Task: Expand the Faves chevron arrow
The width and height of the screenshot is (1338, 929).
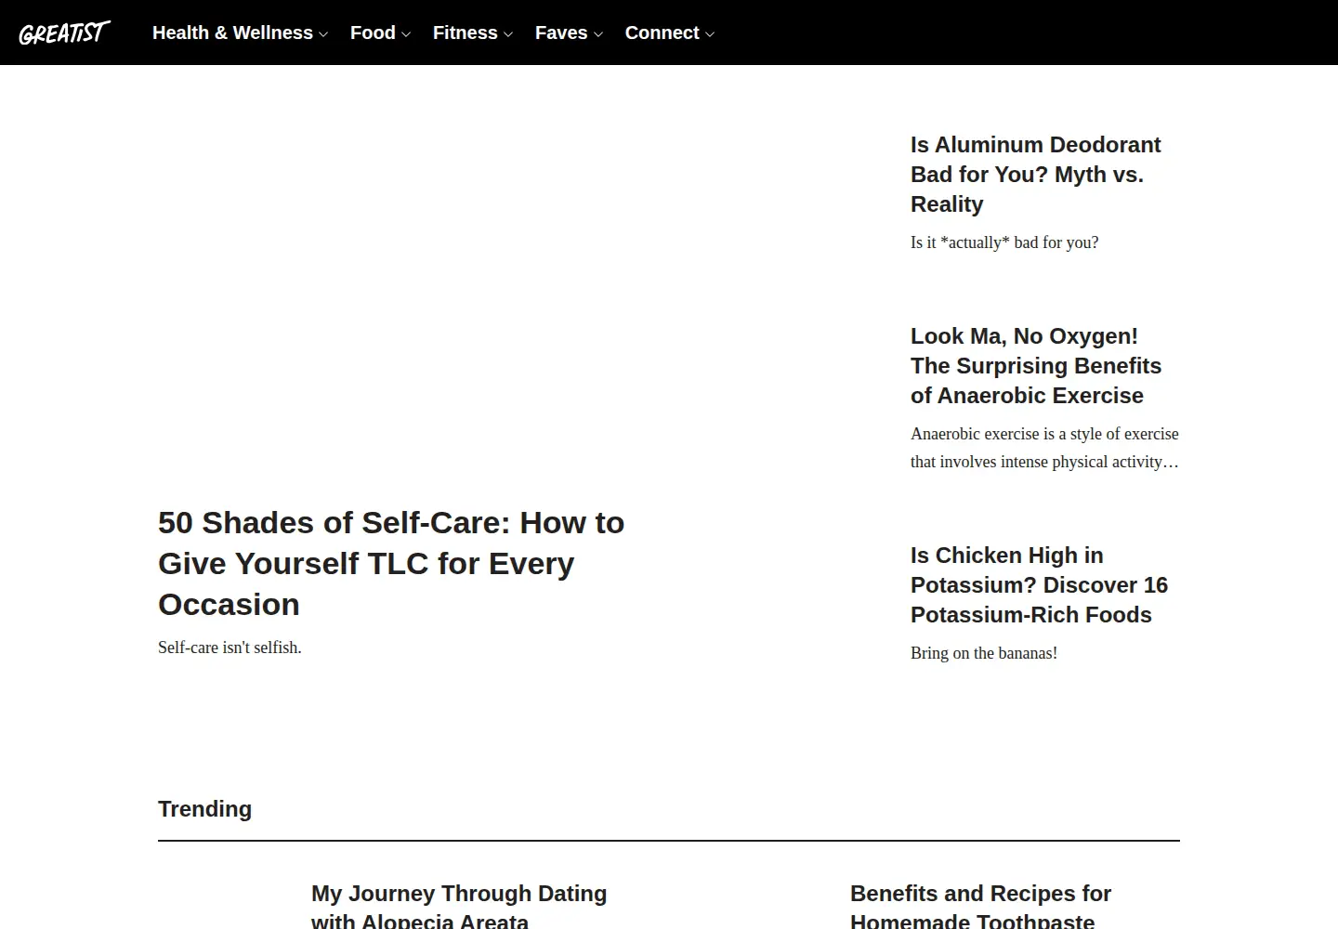Action: click(598, 34)
